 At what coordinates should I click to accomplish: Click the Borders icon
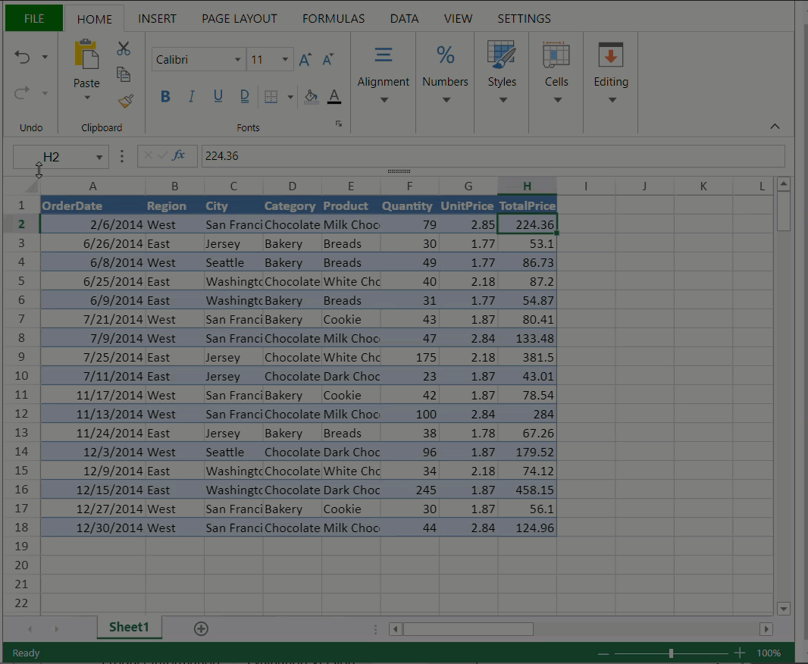pos(271,96)
